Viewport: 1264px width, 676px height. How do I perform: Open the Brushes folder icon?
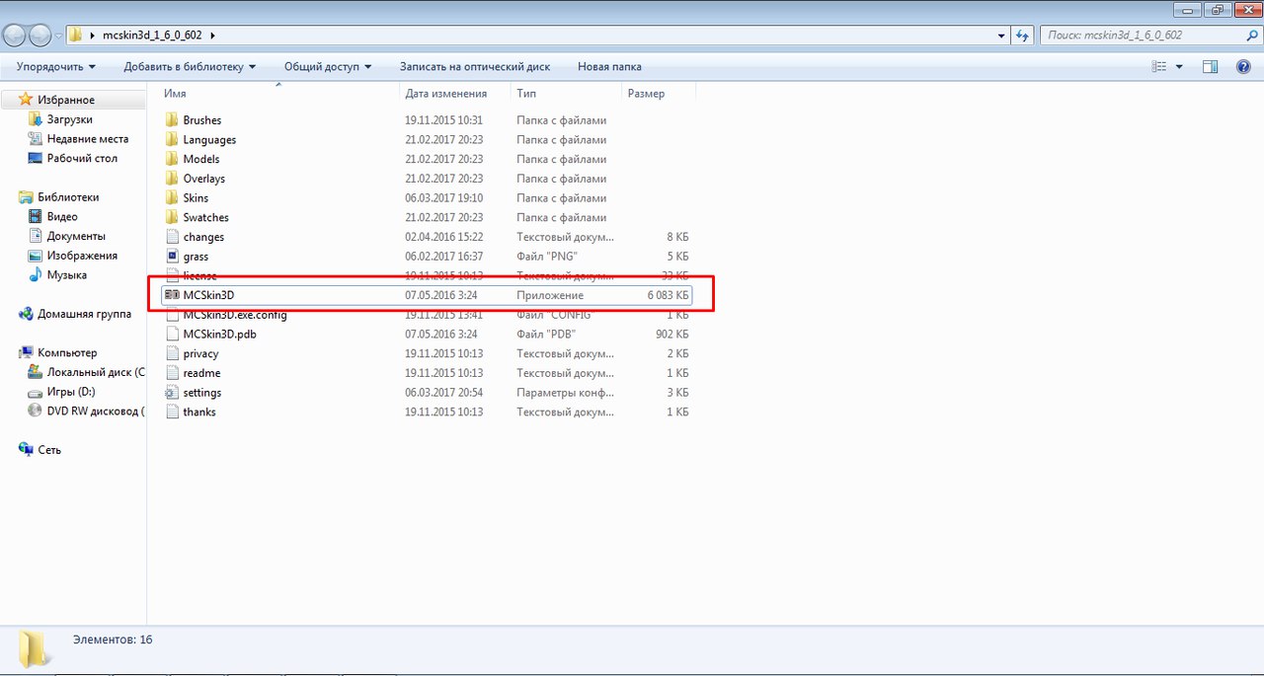pos(171,120)
